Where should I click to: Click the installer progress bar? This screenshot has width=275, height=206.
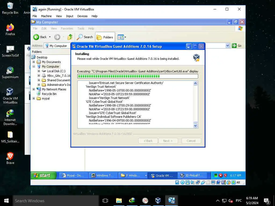coord(138,76)
